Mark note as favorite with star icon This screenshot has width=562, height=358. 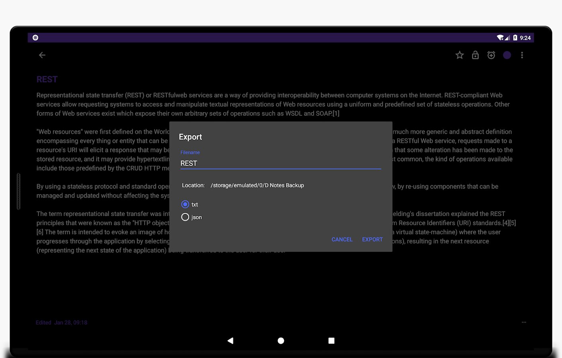pyautogui.click(x=460, y=55)
